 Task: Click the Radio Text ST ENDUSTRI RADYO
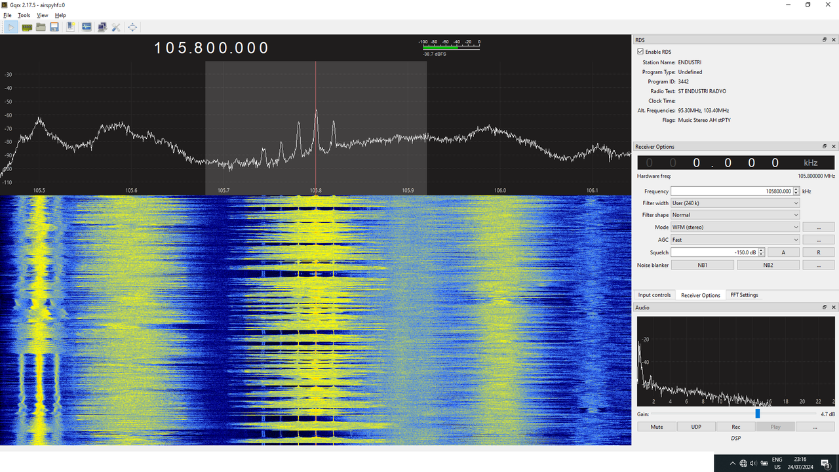(702, 91)
